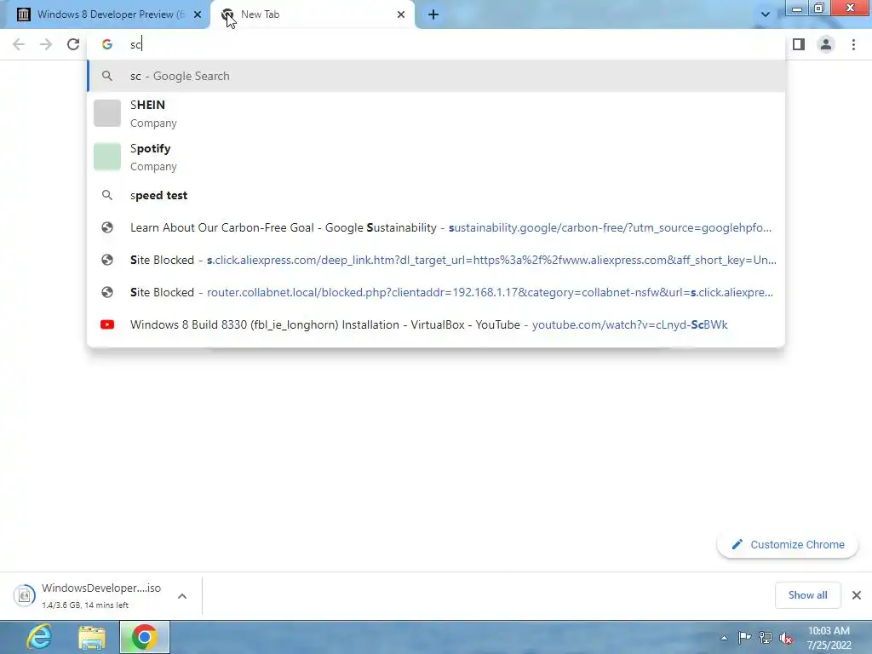Screen dimensions: 872x654
Task: Click Customize Chrome button
Action: [x=788, y=544]
